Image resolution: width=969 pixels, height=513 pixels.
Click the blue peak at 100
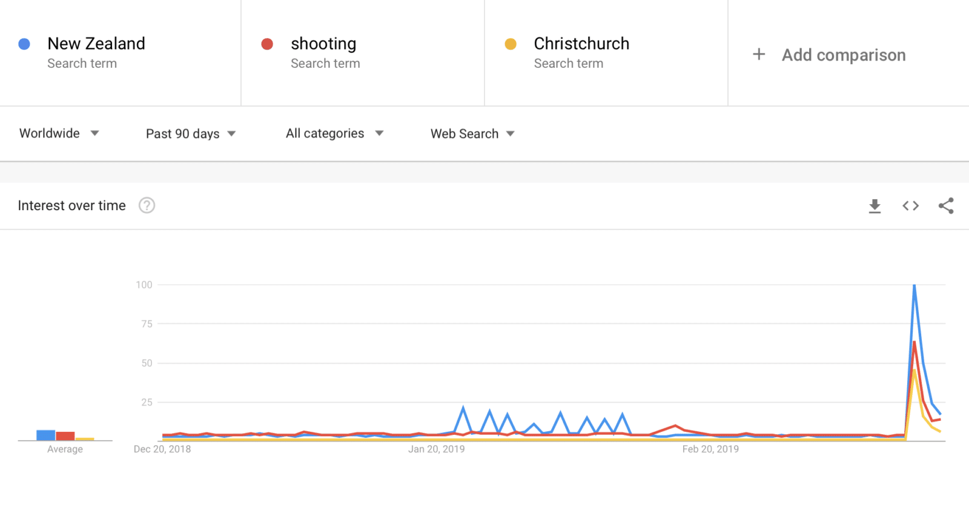click(x=914, y=285)
